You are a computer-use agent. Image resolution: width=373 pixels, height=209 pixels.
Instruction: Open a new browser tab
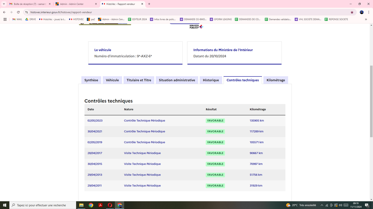(149, 4)
